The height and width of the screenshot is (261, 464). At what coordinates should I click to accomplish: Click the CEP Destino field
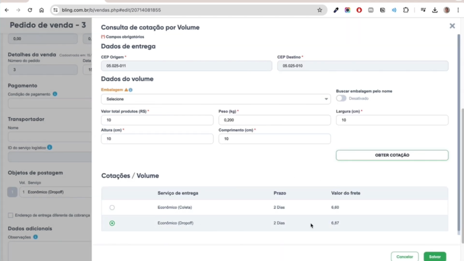click(363, 66)
